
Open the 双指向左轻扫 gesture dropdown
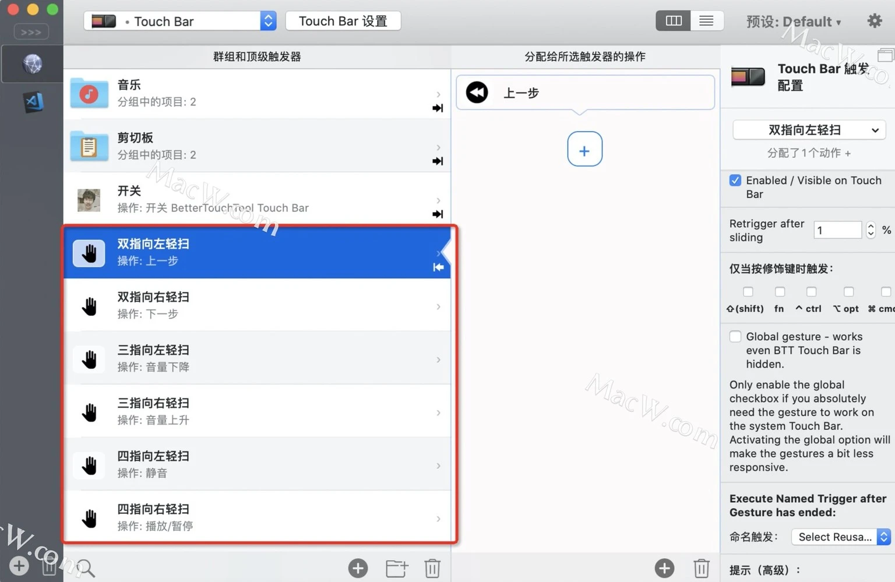point(809,130)
